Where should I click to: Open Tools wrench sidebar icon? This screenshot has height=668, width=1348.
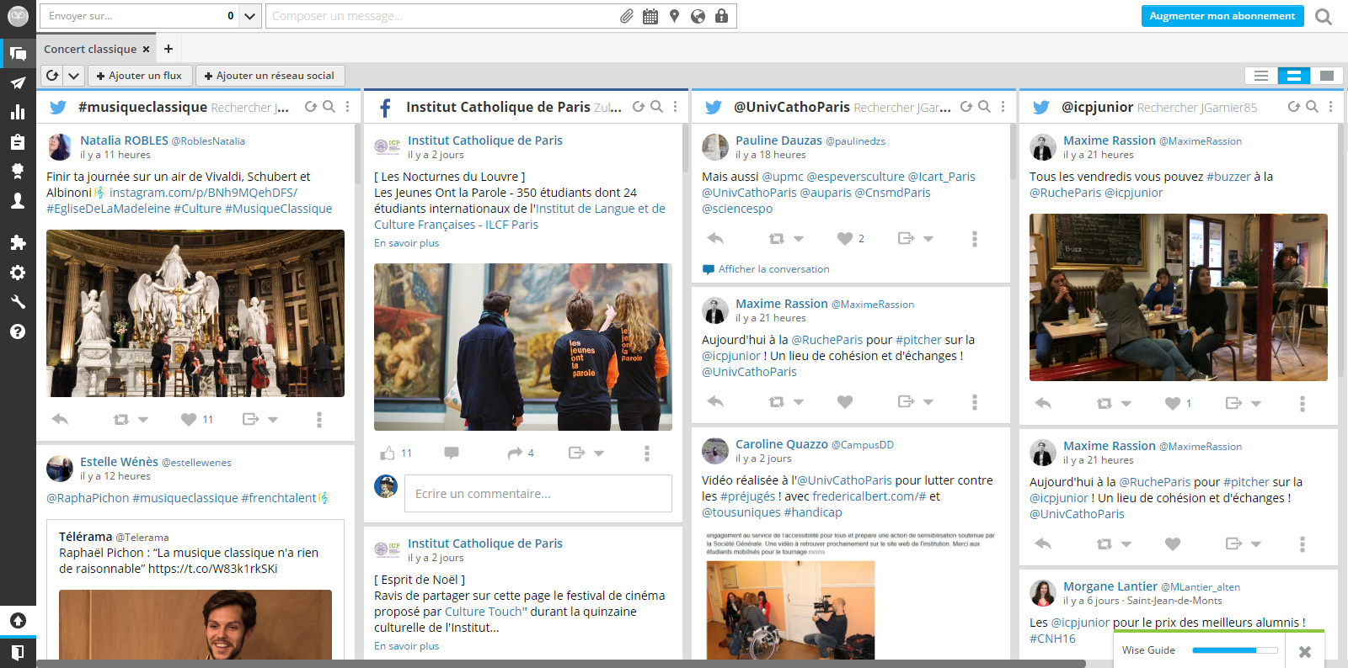[x=18, y=302]
